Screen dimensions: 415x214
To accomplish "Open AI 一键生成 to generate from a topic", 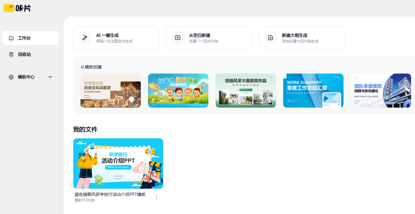I will coord(116,38).
